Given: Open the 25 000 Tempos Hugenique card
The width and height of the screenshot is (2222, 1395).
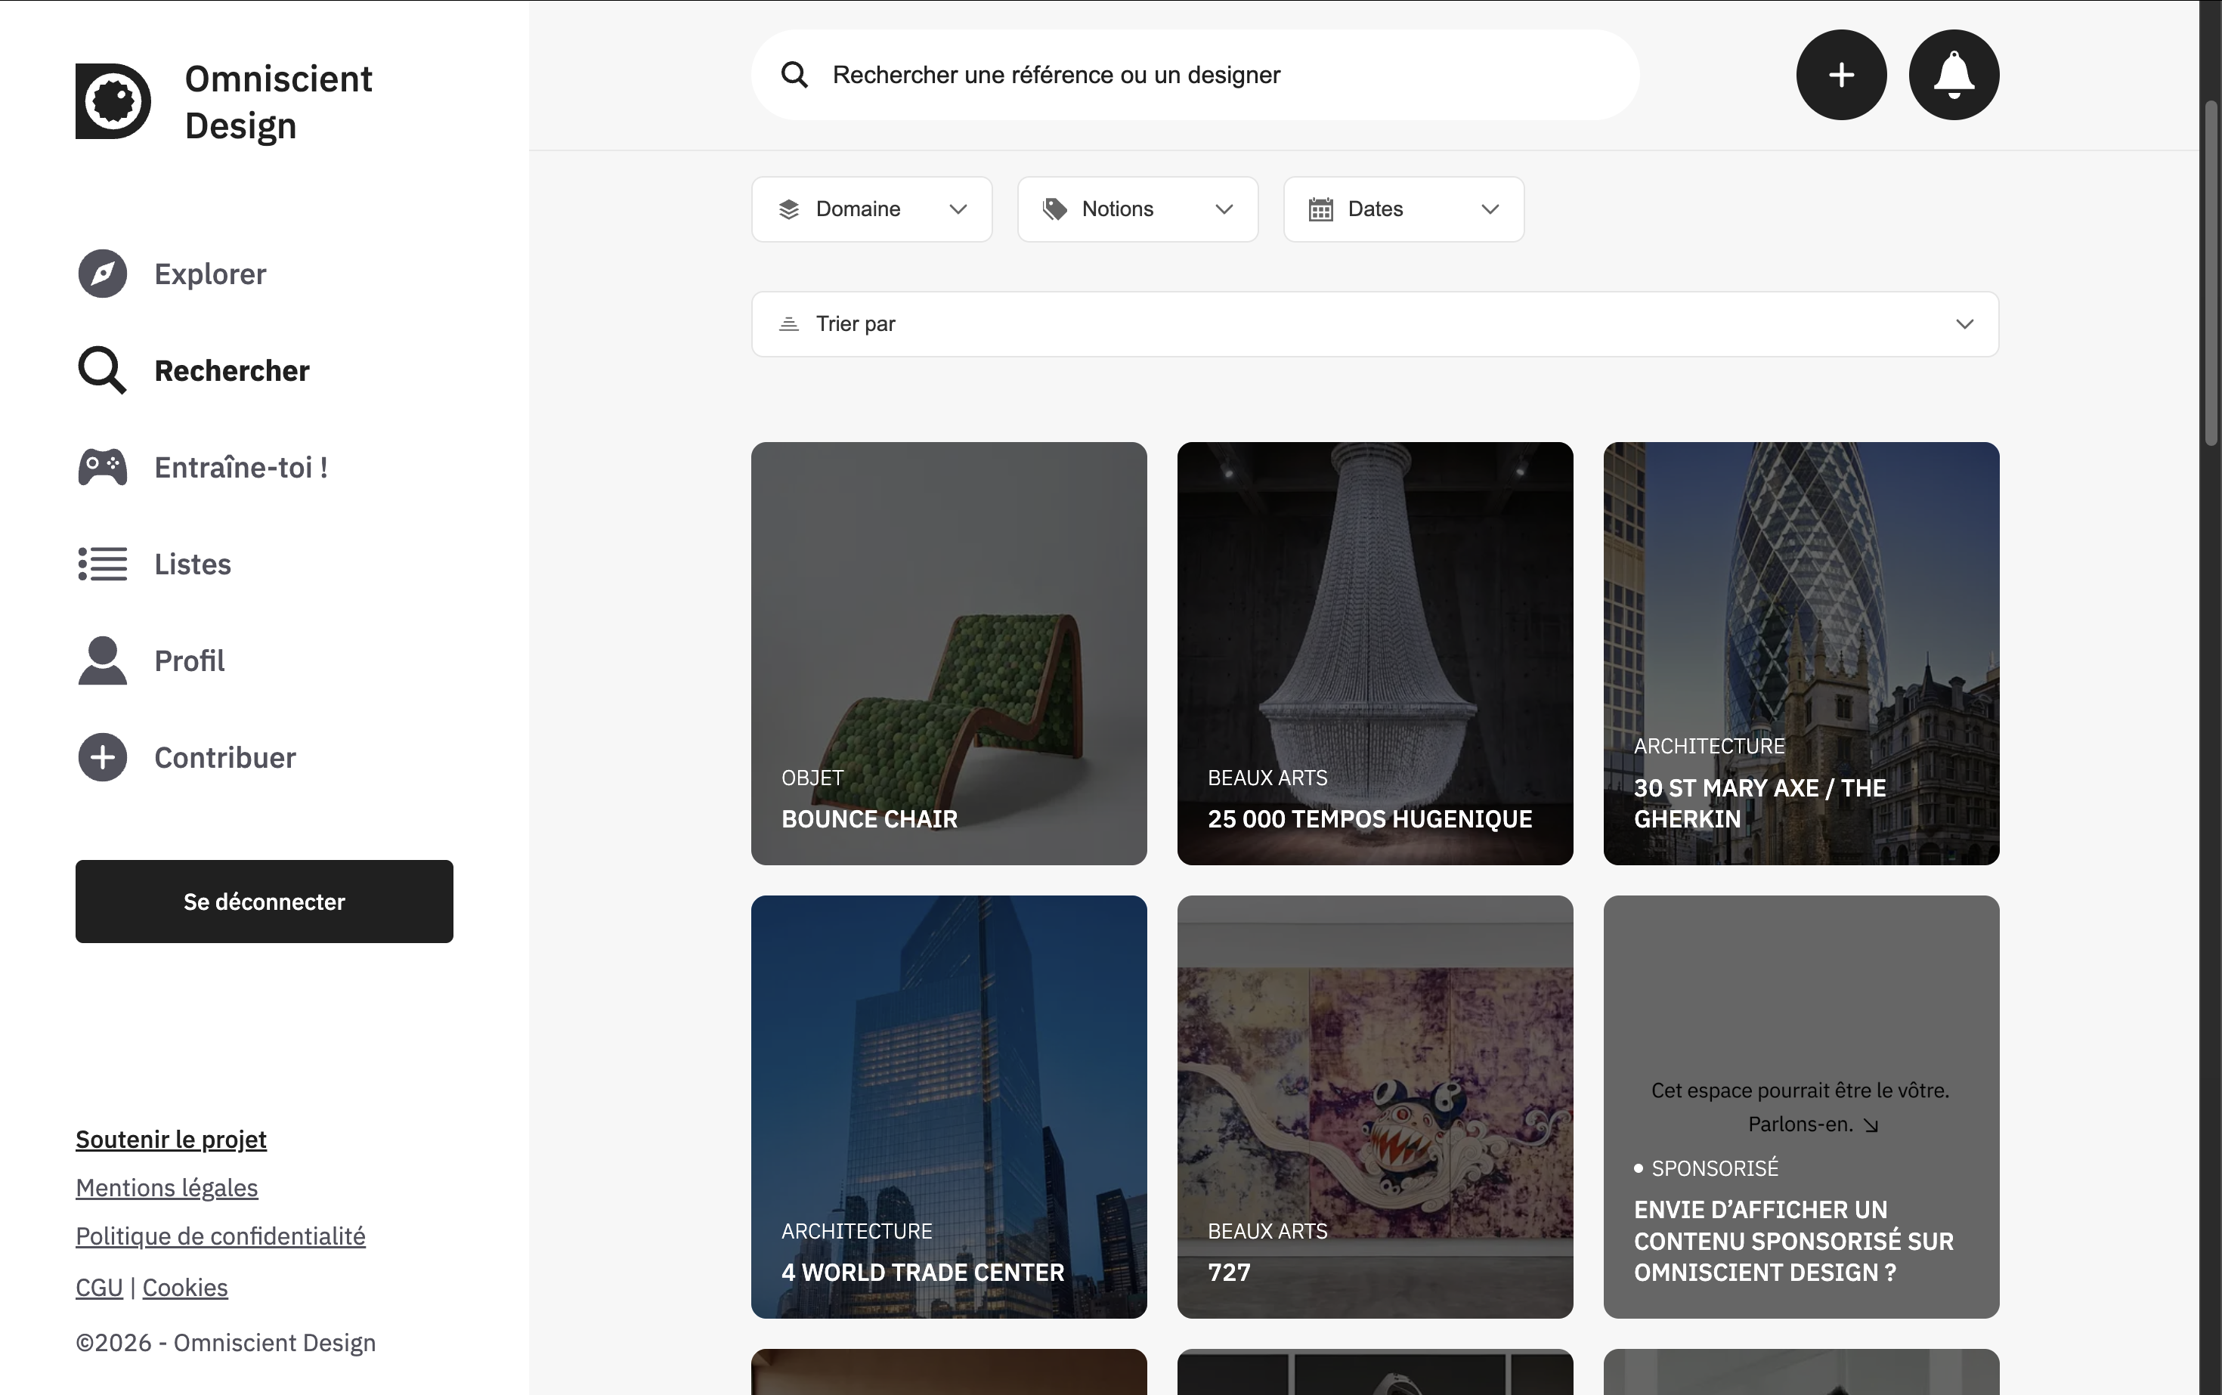Looking at the screenshot, I should point(1375,653).
